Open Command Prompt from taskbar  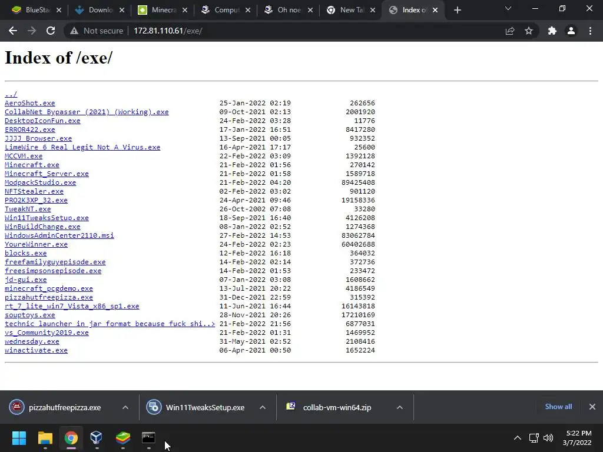point(148,438)
